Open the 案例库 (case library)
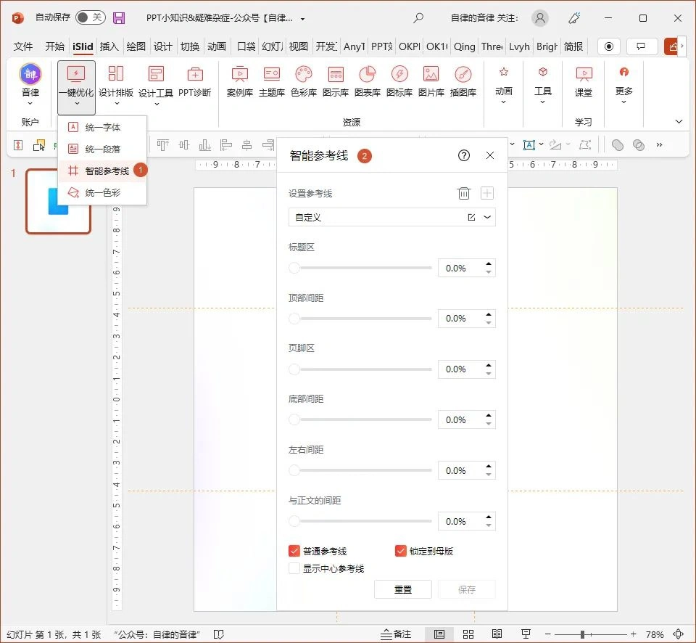This screenshot has height=643, width=696. coord(239,81)
